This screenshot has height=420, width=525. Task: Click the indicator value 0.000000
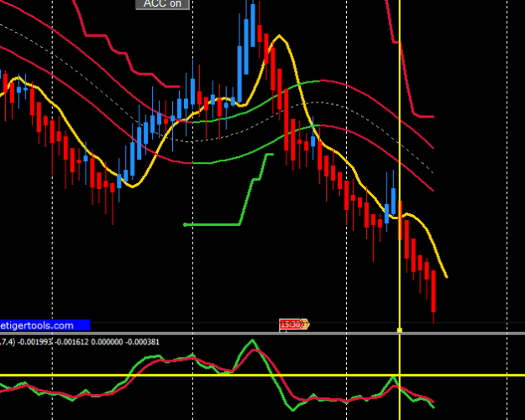[x=107, y=342]
